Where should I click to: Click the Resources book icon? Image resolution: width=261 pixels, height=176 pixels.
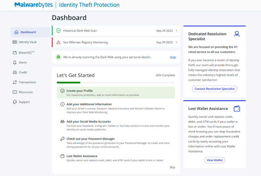tap(15, 92)
